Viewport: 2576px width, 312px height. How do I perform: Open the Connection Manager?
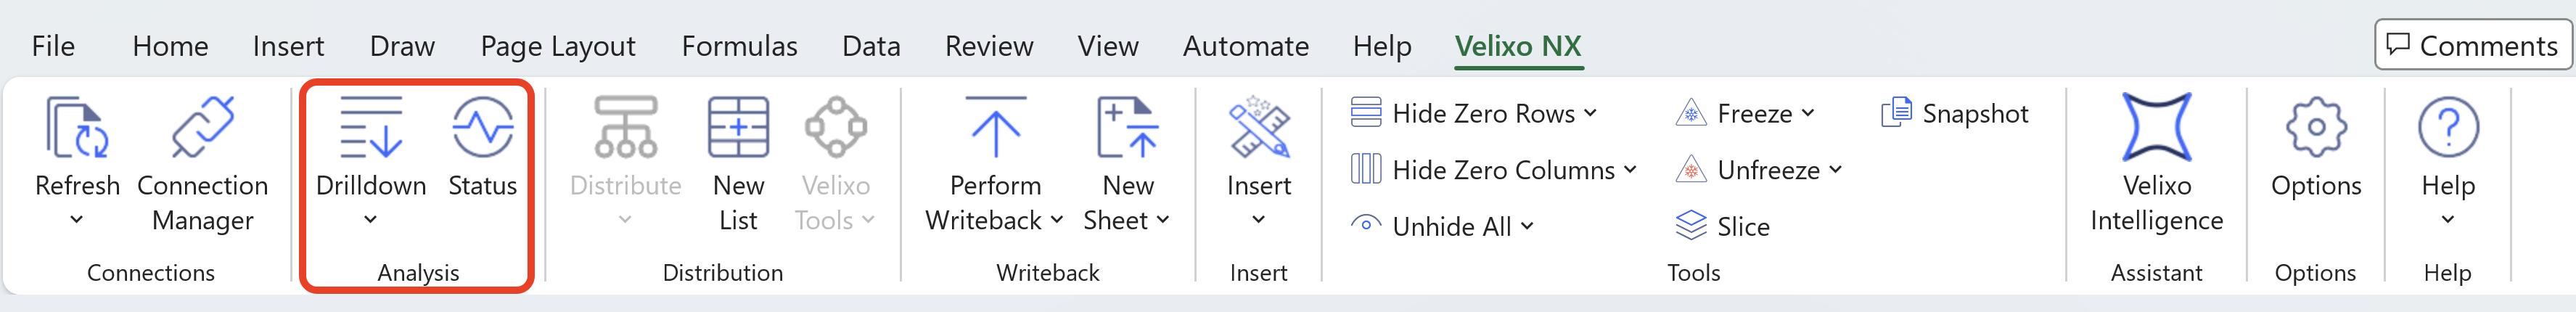click(x=202, y=129)
